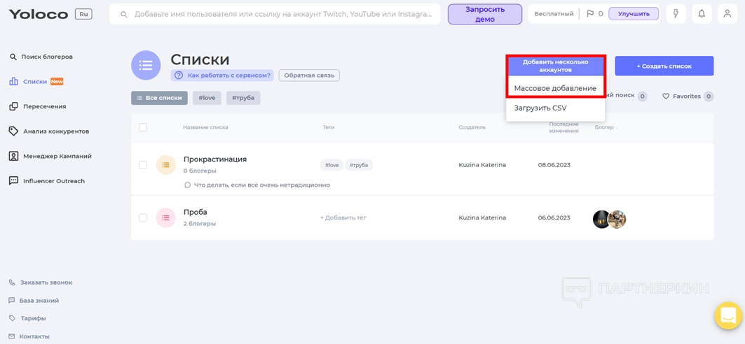Click the magnifier icon in search bar
This screenshot has width=745, height=344.
tap(124, 15)
